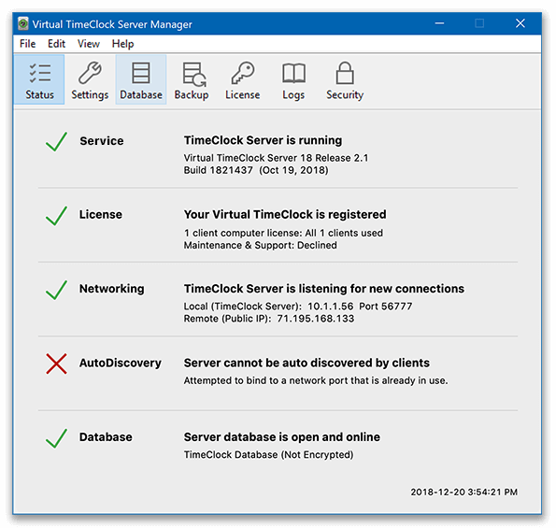Open the View menu
Image resolution: width=556 pixels, height=528 pixels.
tap(88, 44)
